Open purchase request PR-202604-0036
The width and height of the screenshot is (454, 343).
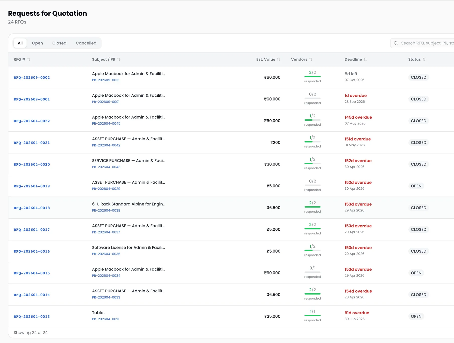[106, 254]
